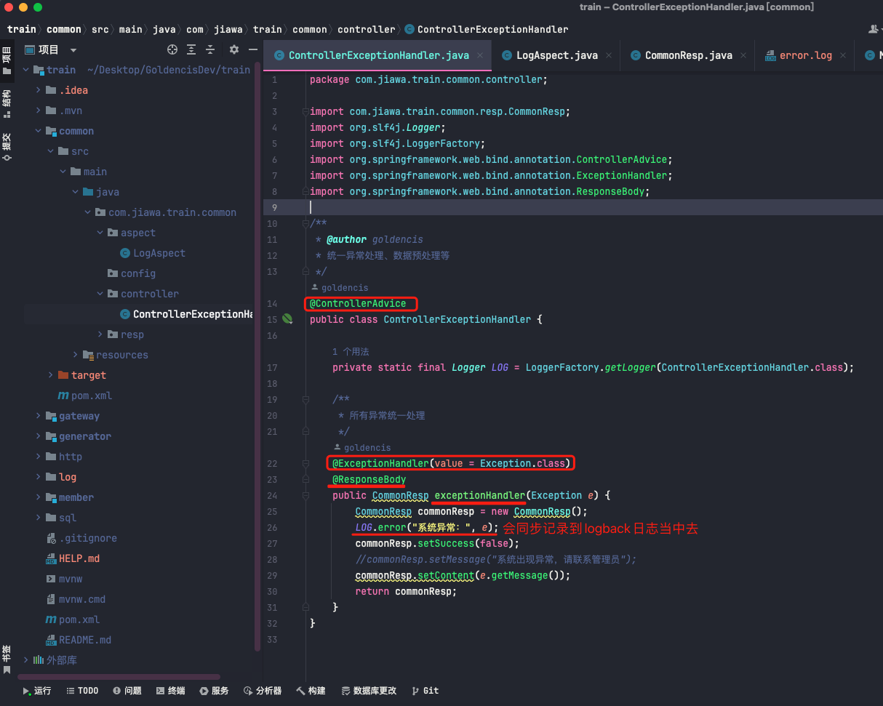
Task: Expand the resp package
Action: click(x=100, y=334)
